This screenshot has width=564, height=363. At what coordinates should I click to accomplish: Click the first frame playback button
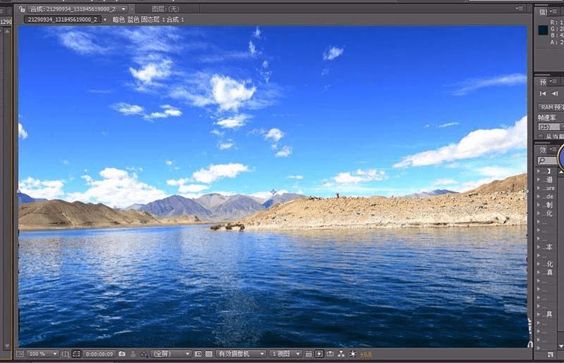(x=543, y=94)
